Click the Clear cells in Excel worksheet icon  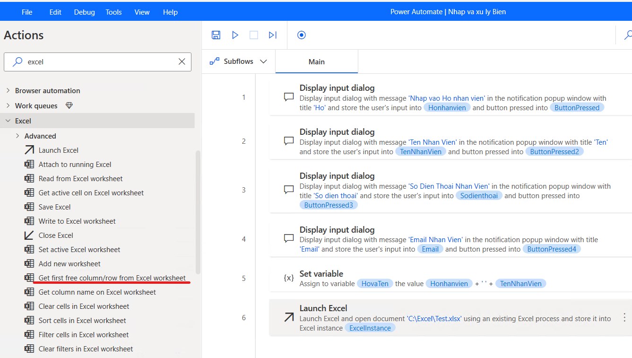click(x=29, y=306)
